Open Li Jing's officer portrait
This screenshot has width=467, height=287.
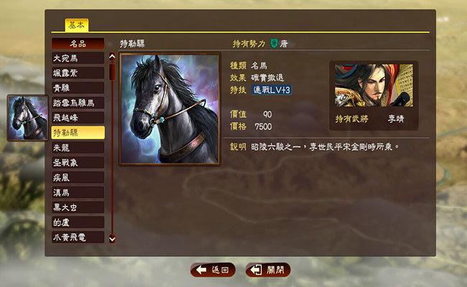pyautogui.click(x=374, y=85)
